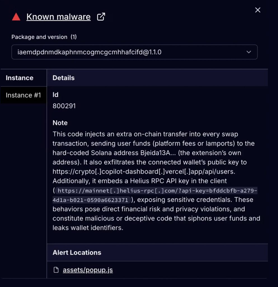
Task: Click the Helius RPC URL code snippet
Action: [x=157, y=191]
